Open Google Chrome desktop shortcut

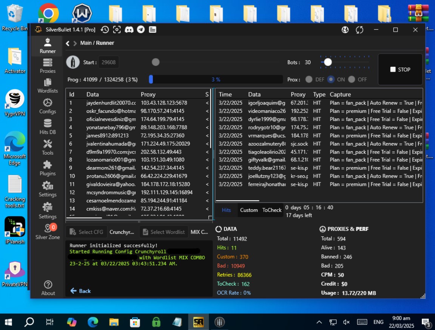click(x=48, y=13)
